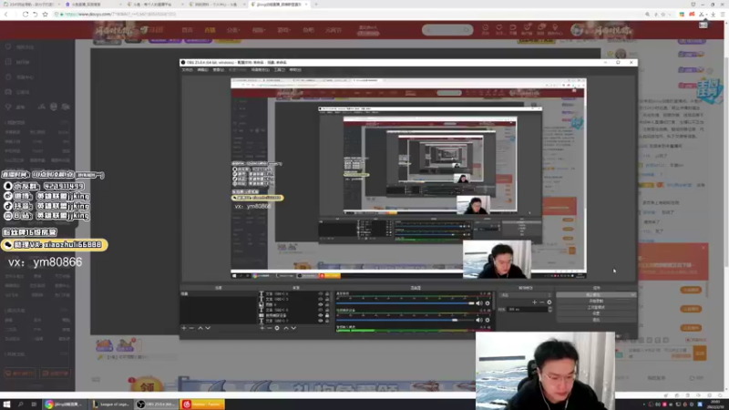Switch to the first browser tab
The height and width of the screenshot is (410, 729).
tap(30, 5)
